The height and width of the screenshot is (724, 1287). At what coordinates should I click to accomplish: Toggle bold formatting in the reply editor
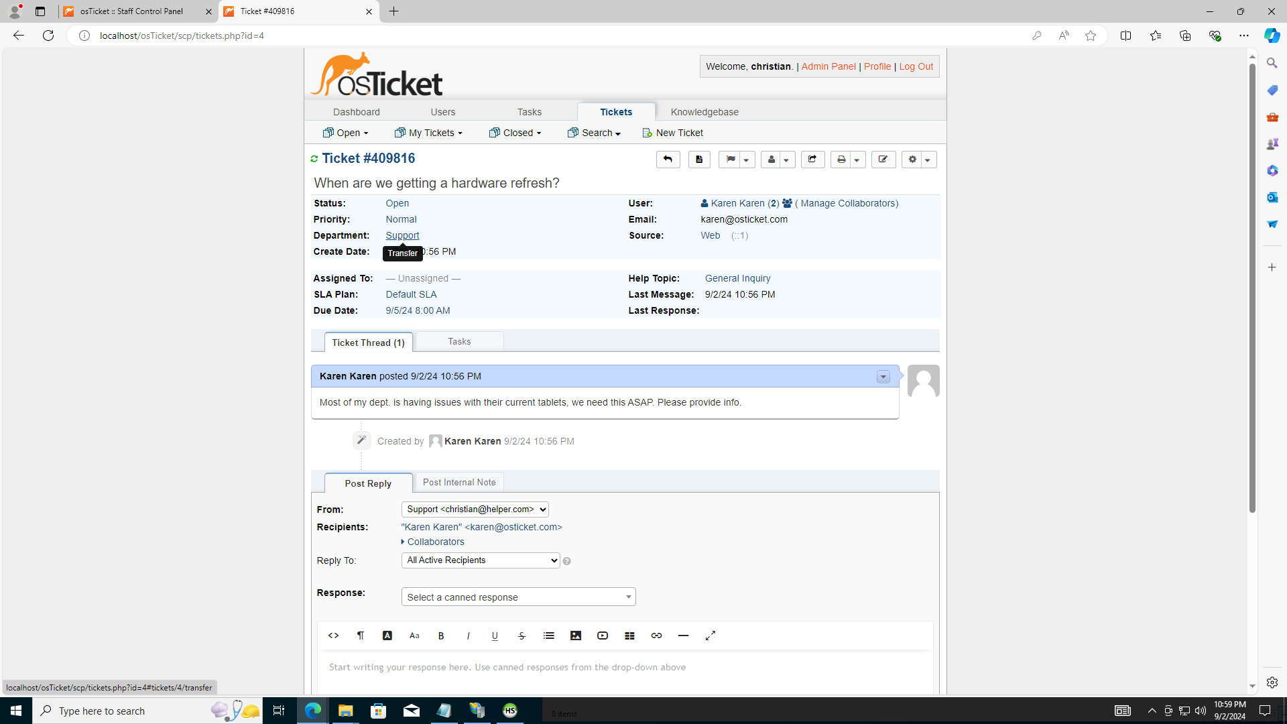(441, 636)
